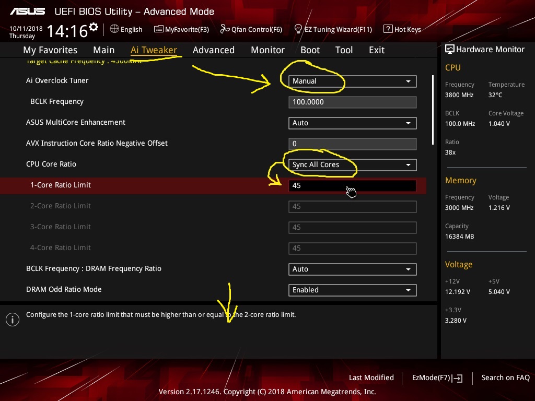This screenshot has width=535, height=401.
Task: Click the 14:16 clock display
Action: pos(67,31)
